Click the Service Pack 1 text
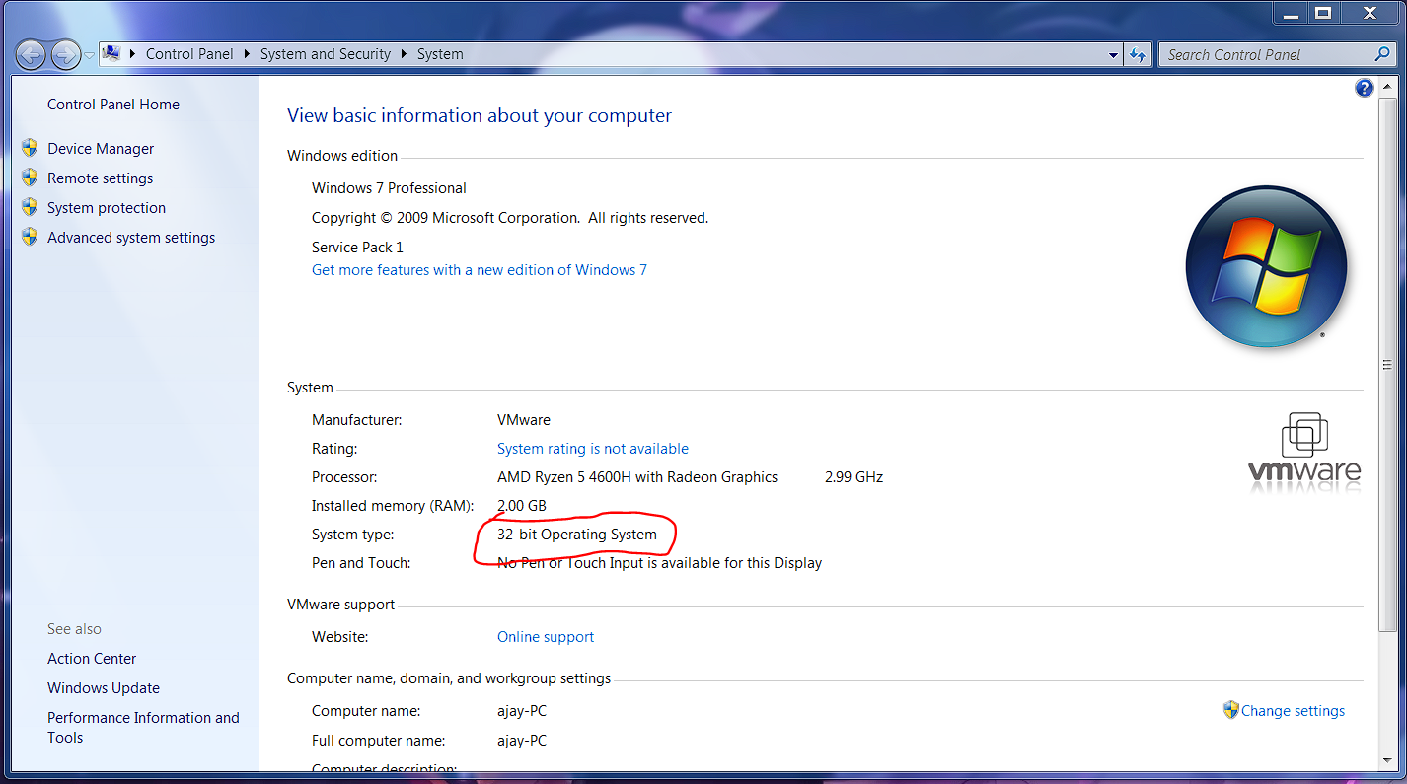This screenshot has height=784, width=1407. click(x=357, y=248)
